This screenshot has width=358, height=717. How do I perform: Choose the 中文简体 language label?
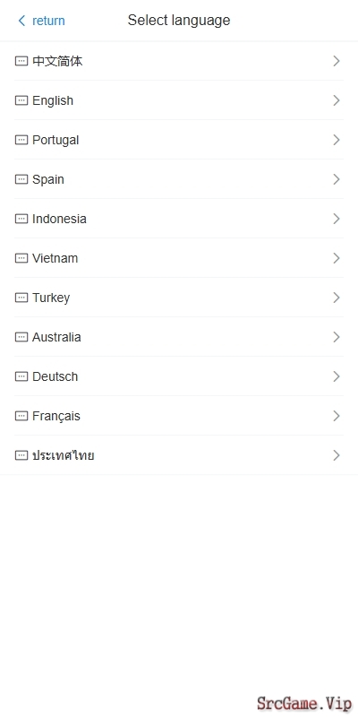(57, 61)
